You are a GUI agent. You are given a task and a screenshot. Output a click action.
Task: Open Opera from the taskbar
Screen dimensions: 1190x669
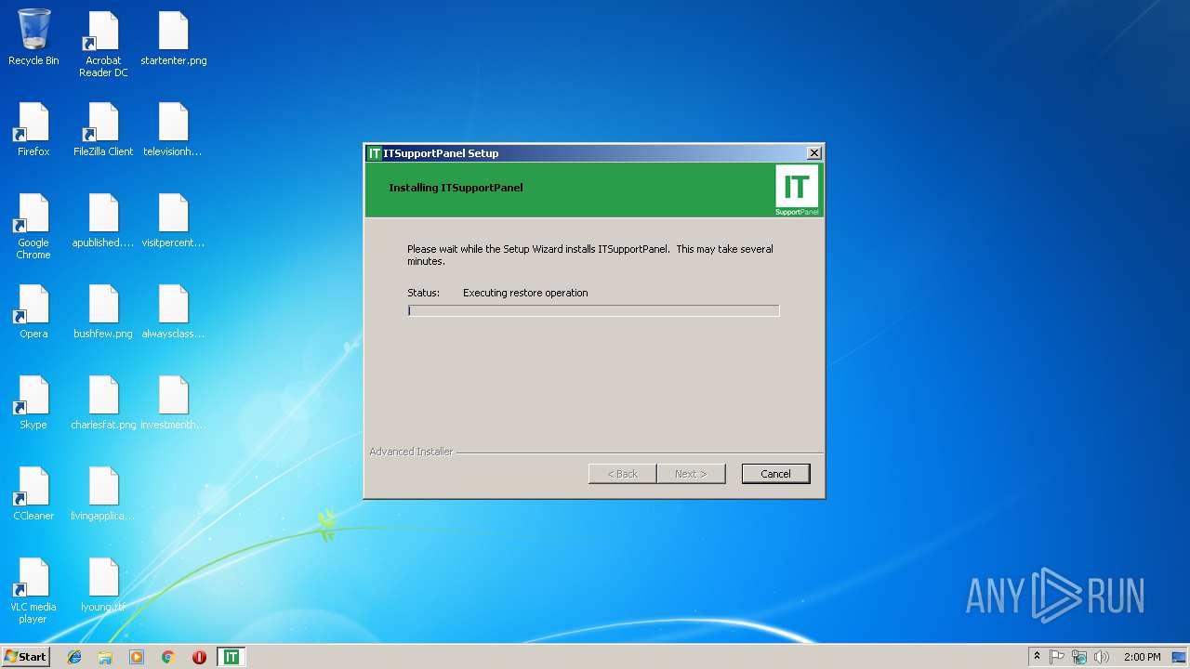[x=199, y=657]
